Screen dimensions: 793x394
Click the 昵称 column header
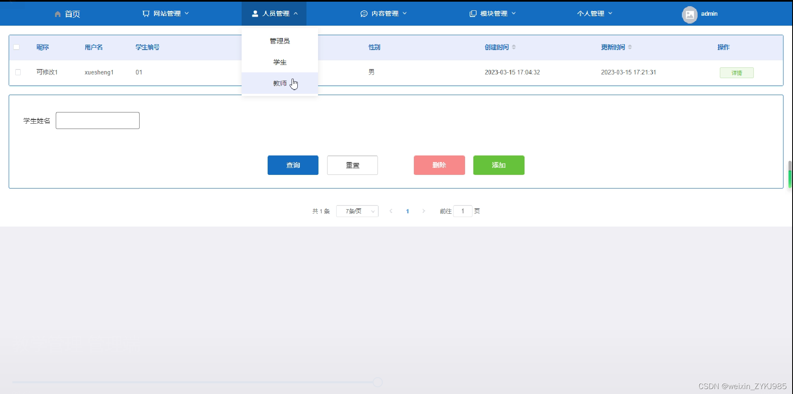pos(43,47)
